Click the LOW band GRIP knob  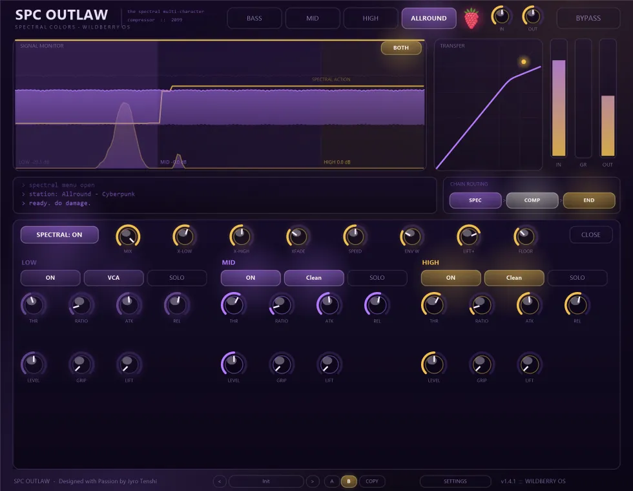pyautogui.click(x=81, y=364)
